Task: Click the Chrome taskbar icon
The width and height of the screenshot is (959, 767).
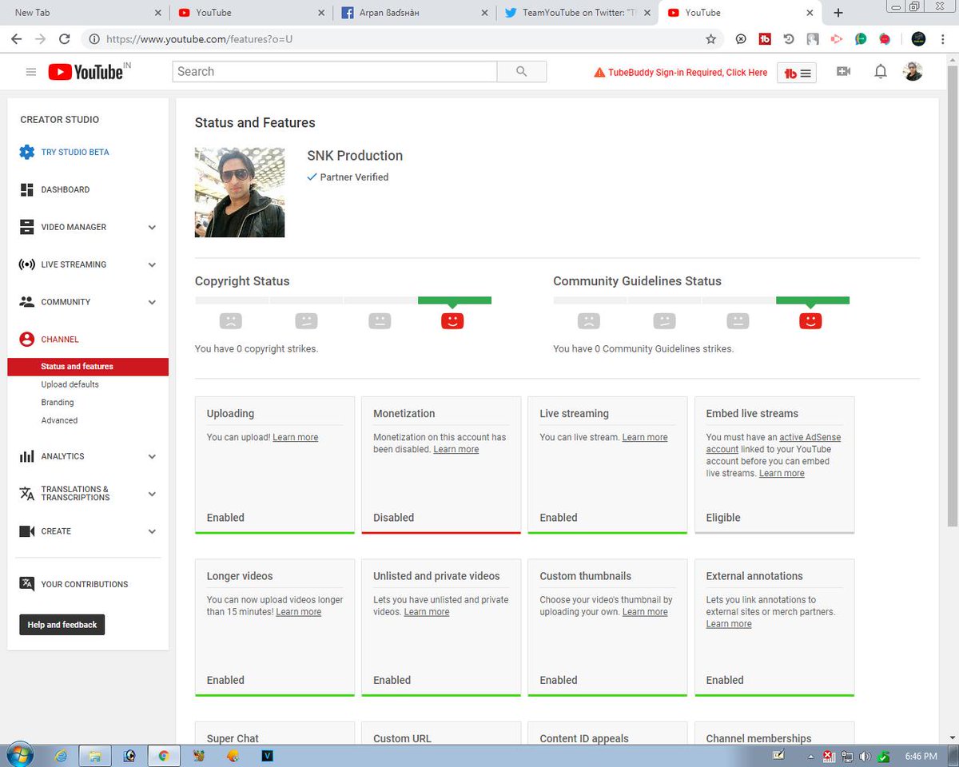Action: click(x=164, y=756)
